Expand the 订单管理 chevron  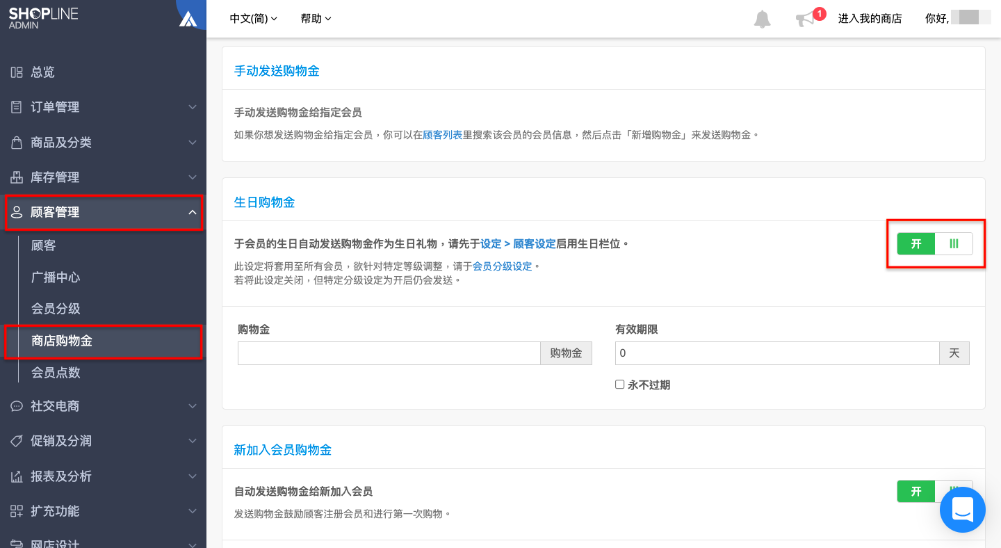[x=193, y=107]
